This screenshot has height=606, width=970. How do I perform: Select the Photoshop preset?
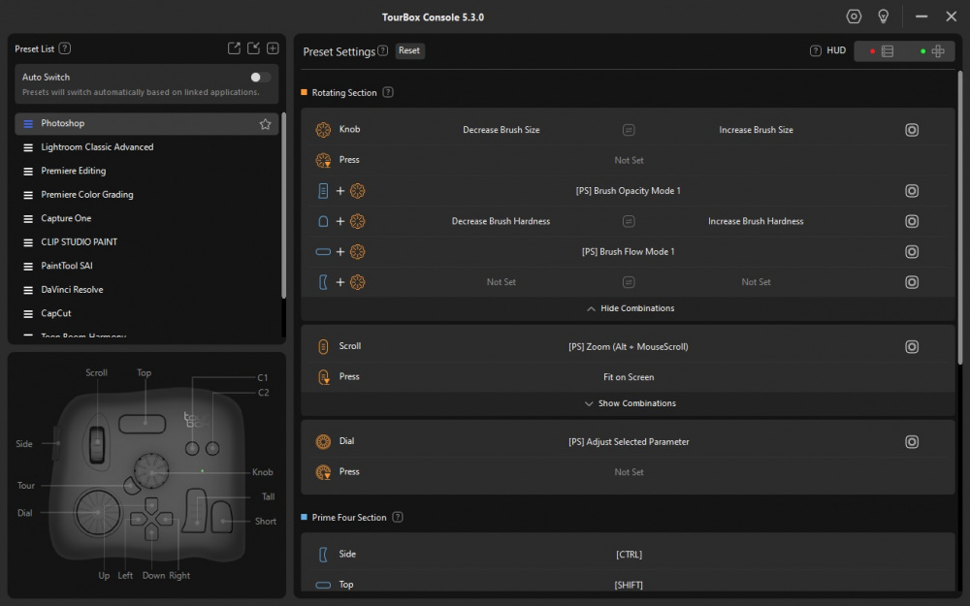click(146, 124)
